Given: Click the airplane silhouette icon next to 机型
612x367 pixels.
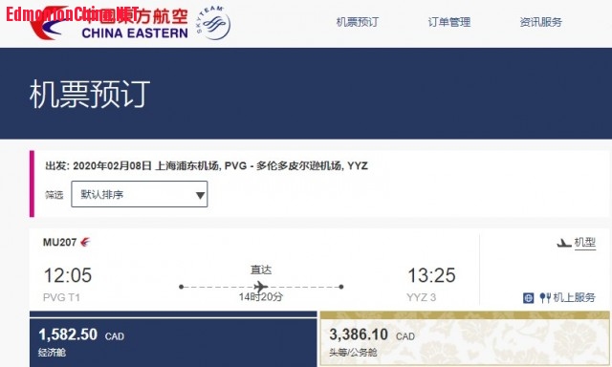Looking at the screenshot, I should pyautogui.click(x=563, y=243).
